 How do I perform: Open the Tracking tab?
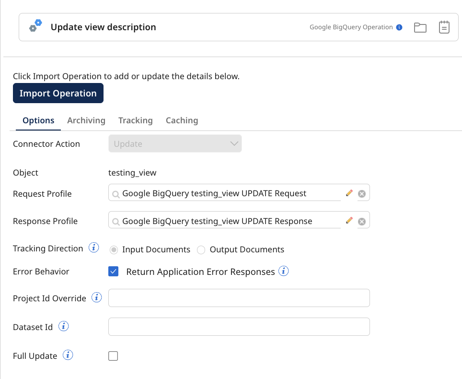[x=136, y=120]
